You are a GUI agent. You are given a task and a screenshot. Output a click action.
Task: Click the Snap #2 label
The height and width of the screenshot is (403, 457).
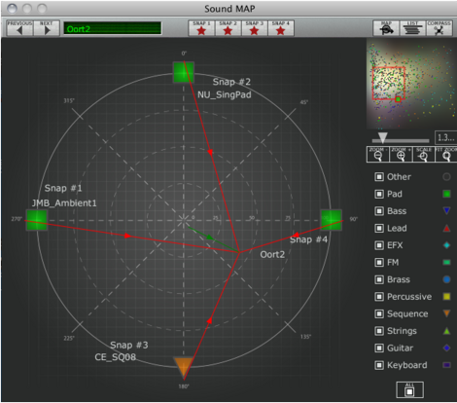pyautogui.click(x=231, y=82)
